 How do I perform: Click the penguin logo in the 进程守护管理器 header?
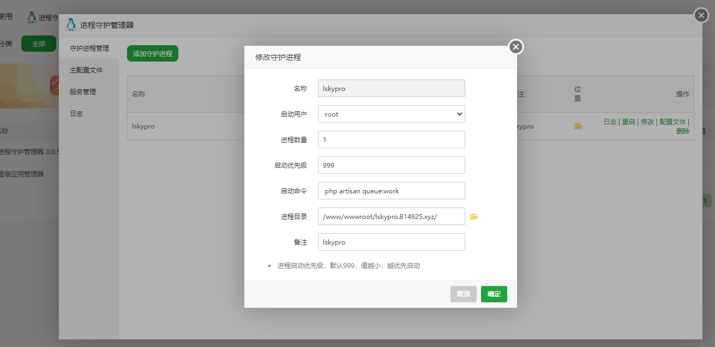71,24
